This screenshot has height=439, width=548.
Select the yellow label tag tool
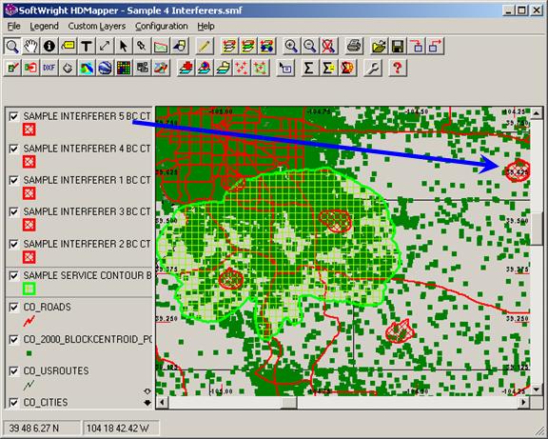pyautogui.click(x=68, y=46)
